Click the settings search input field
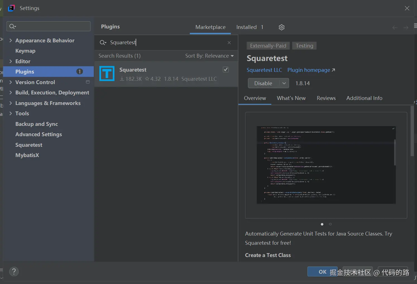 [x=49, y=26]
